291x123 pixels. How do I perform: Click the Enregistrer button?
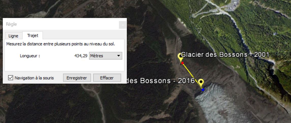[77, 78]
